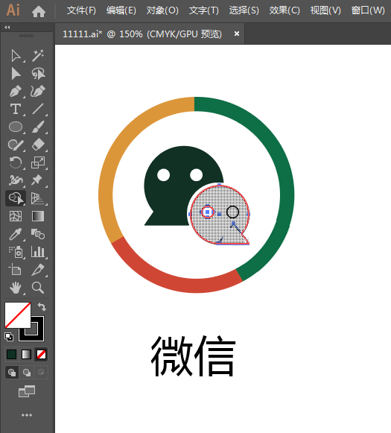The height and width of the screenshot is (433, 391).
Task: Open the 选择(S) menu
Action: pyautogui.click(x=244, y=10)
